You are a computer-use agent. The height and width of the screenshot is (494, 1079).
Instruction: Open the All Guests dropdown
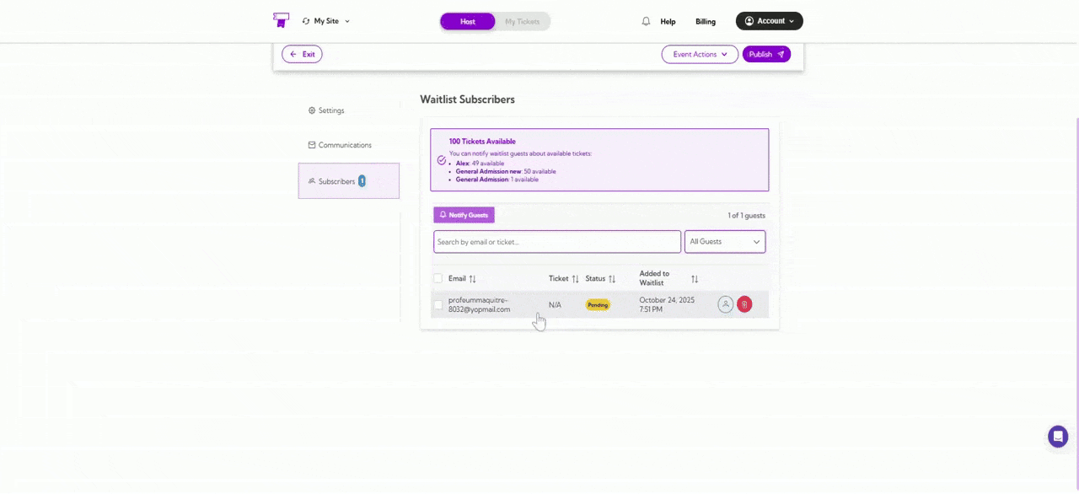pyautogui.click(x=723, y=241)
